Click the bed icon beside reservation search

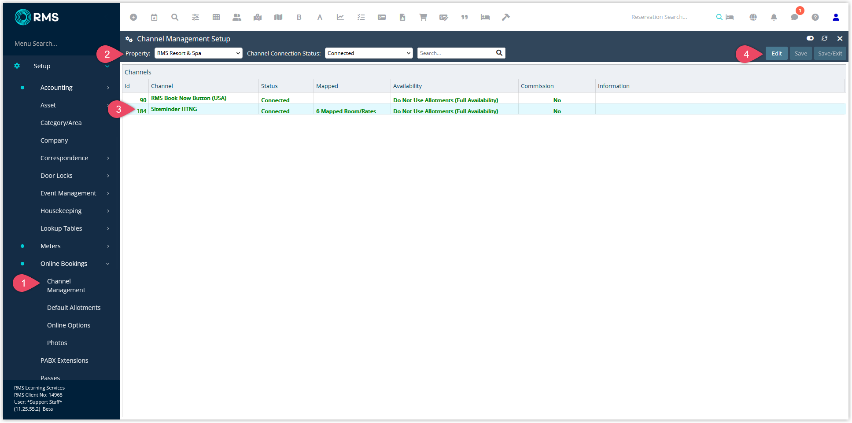(730, 17)
